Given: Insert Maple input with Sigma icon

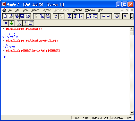Looking at the screenshot, I should point(70,16).
